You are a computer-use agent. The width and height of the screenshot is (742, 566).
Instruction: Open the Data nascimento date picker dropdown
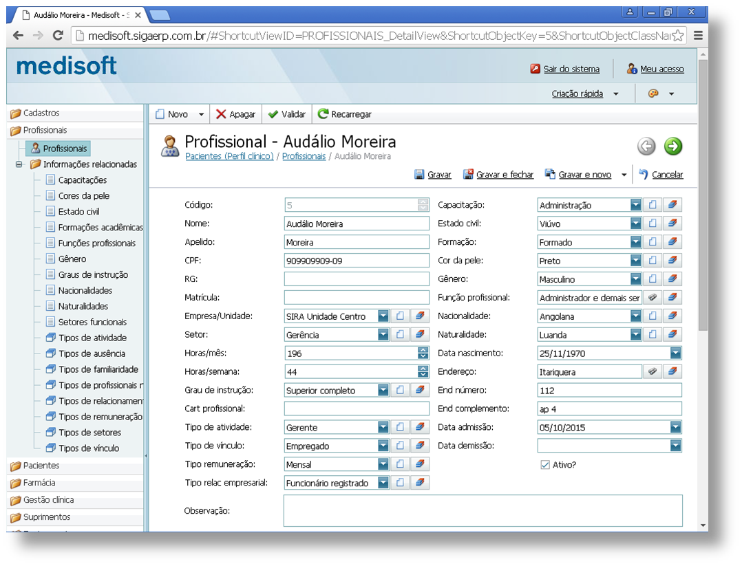675,353
